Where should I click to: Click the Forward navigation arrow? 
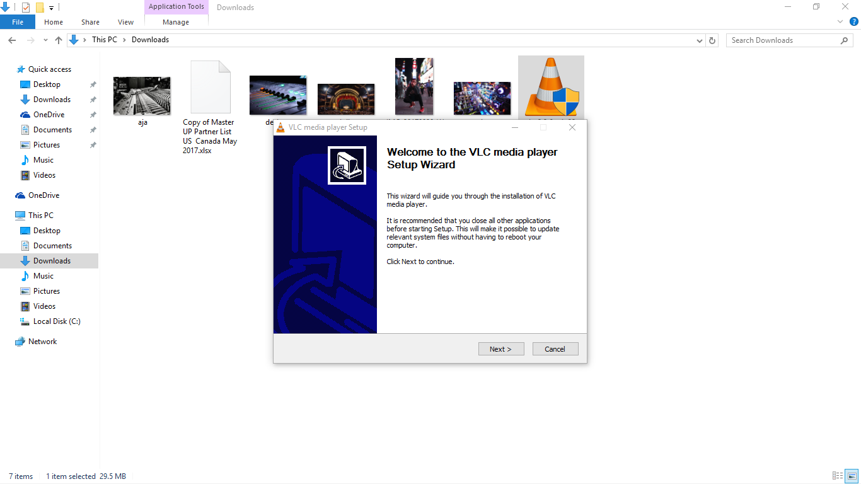click(31, 40)
